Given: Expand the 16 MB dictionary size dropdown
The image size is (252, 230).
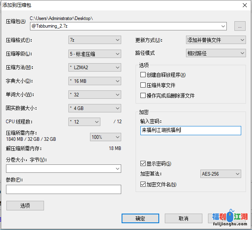Looking at the screenshot, I should [94, 81].
